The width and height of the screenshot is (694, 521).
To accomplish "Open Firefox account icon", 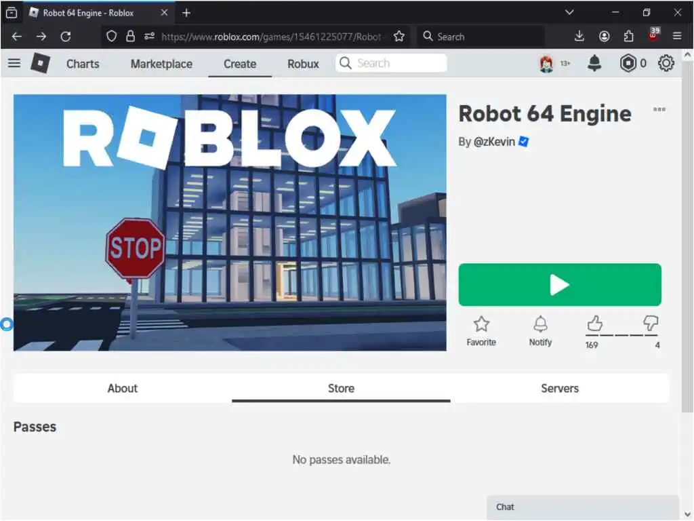I will [604, 37].
